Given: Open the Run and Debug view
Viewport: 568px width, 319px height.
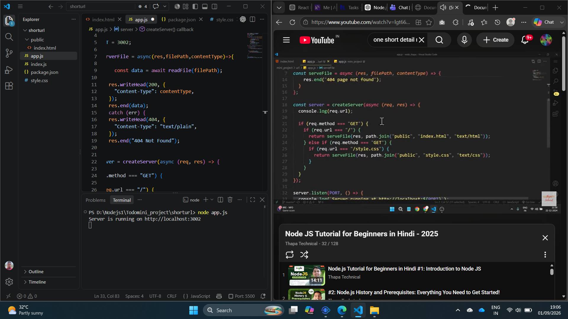Looking at the screenshot, I should [x=9, y=70].
